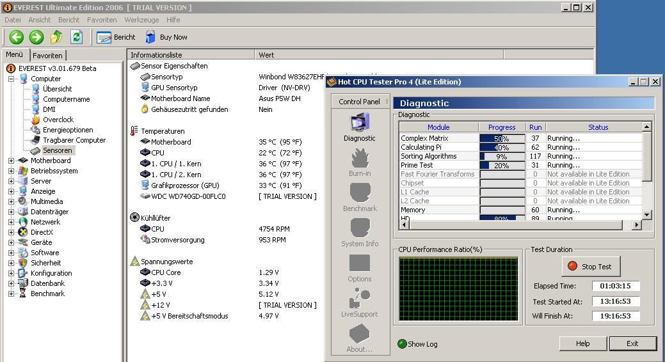
Task: Select Overclock flame icon in tree
Action: [x=36, y=120]
